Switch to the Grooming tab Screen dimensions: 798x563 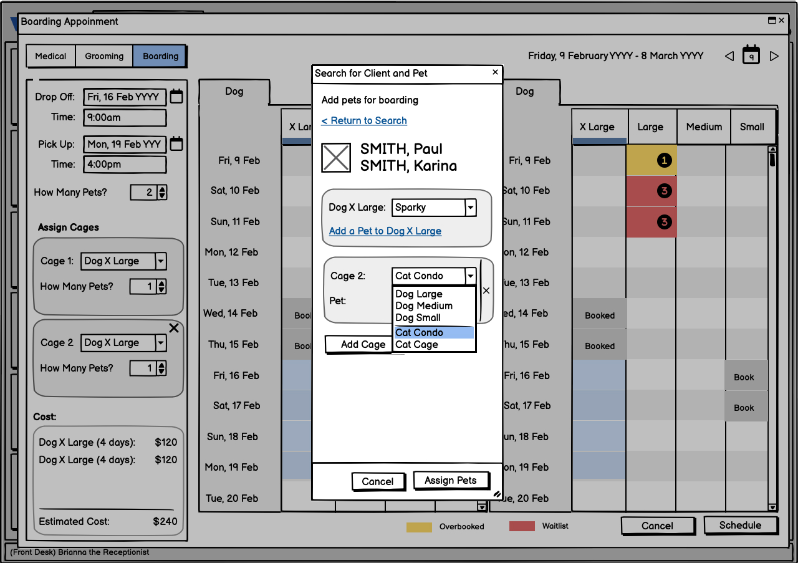click(104, 56)
